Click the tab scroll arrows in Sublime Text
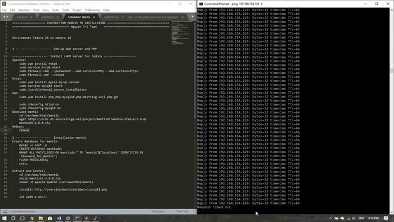Image resolution: width=394 pixels, height=222 pixels. [6, 17]
